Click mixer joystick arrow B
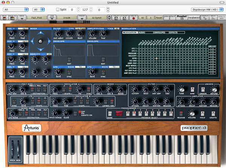This screenshot has height=168, width=226. tap(41, 33)
